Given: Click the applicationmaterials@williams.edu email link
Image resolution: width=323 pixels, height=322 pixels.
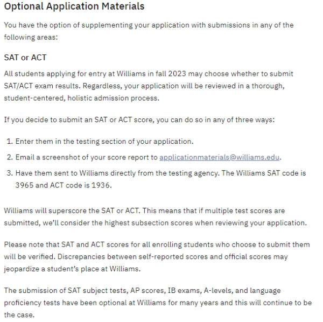Looking at the screenshot, I should (220, 157).
